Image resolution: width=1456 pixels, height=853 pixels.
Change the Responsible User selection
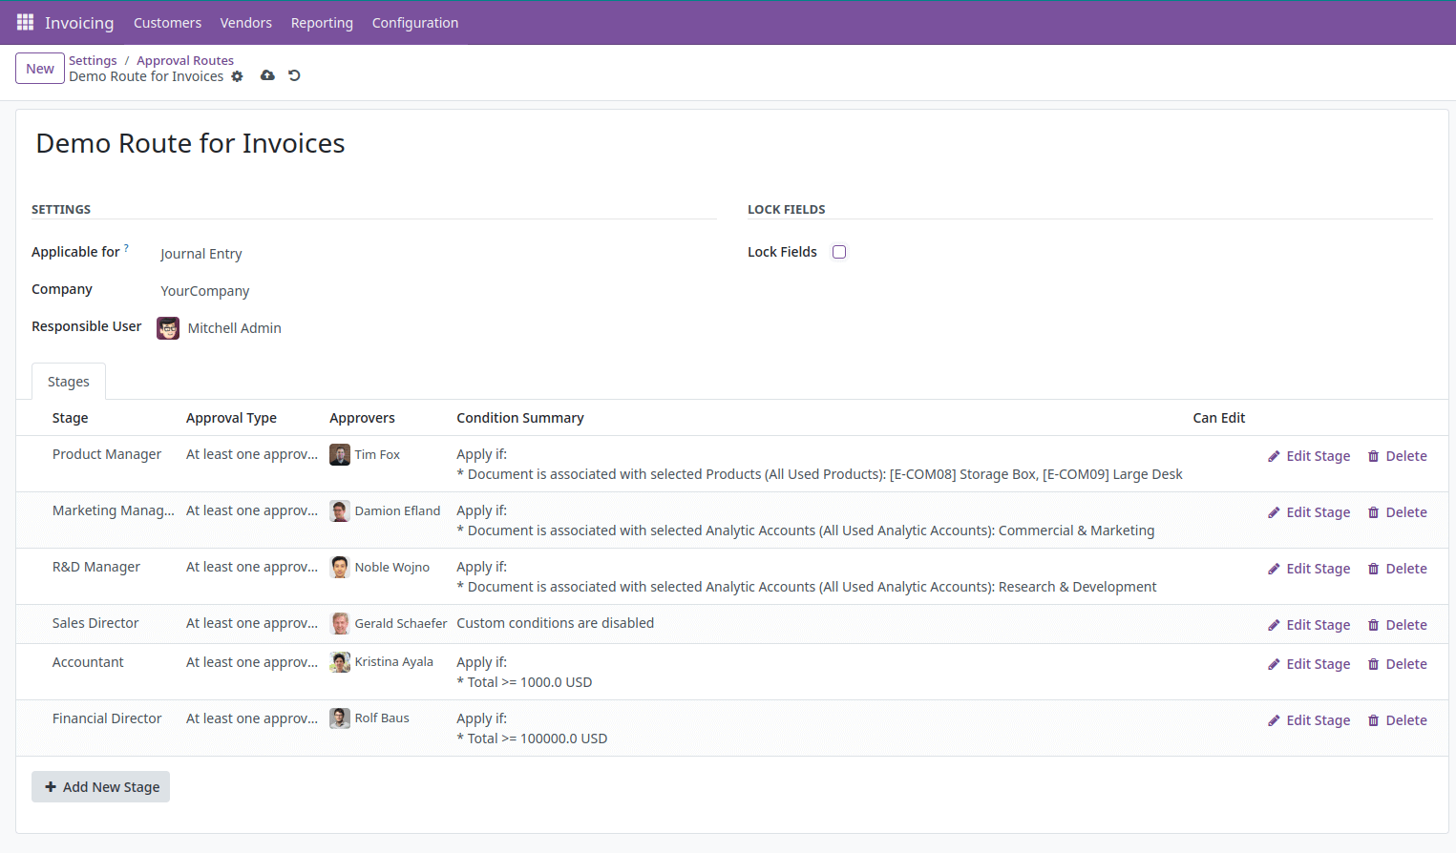click(234, 327)
